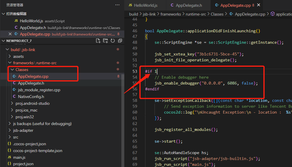Screen dimensions: 292x167
Task: Close AppDelegate.cpp in the open editors list
Action: (10, 34)
